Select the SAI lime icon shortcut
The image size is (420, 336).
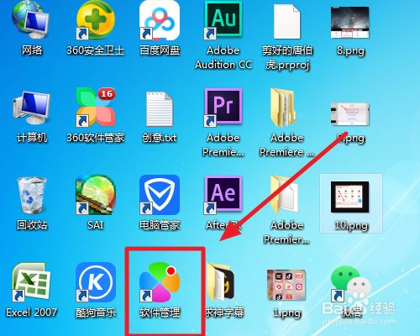(x=96, y=195)
